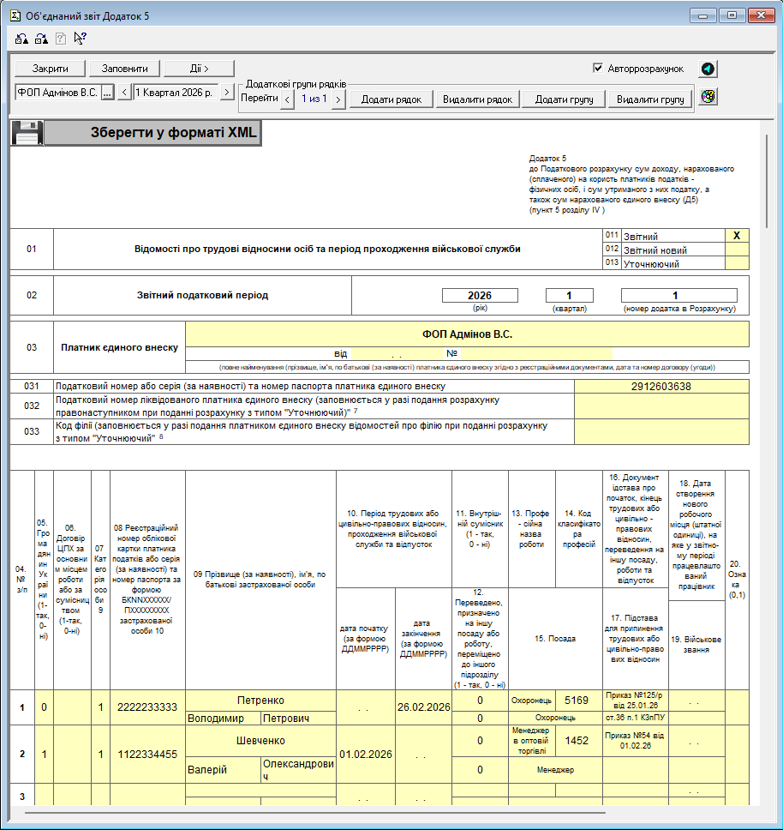
Task: Click Зберегти у форматі XML button
Action: pyautogui.click(x=151, y=133)
